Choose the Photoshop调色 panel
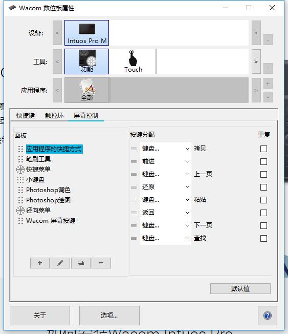 point(48,190)
